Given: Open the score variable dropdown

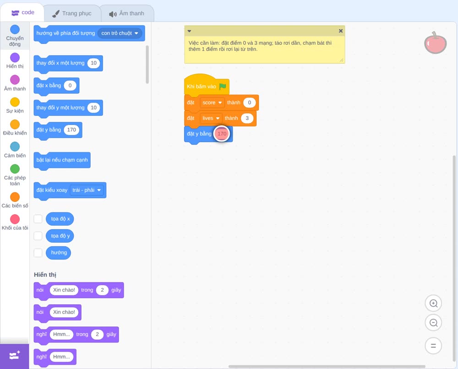Looking at the screenshot, I should click(213, 103).
